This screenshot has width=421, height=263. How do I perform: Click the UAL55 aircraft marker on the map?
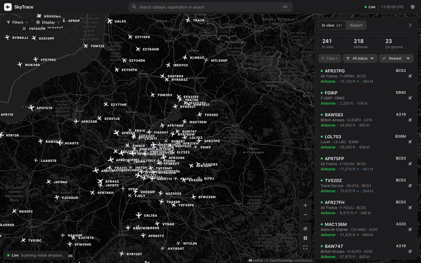(110, 21)
